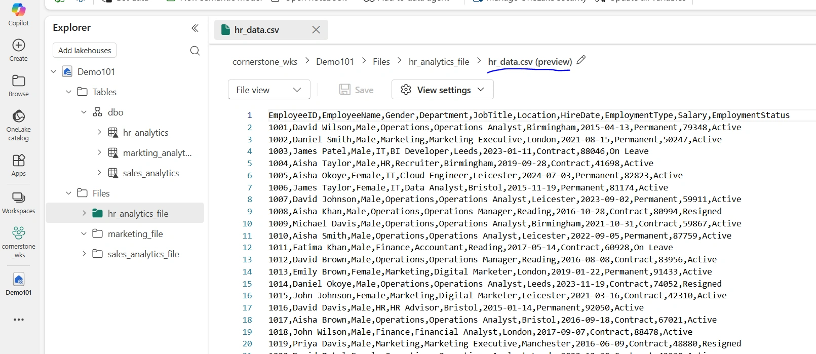The width and height of the screenshot is (816, 354).
Task: Select the Demo101 lakehouse sidebar icon
Action: point(19,279)
